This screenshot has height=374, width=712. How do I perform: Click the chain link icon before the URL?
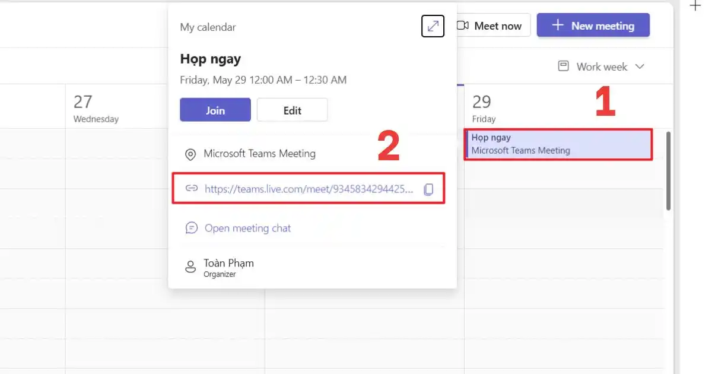coord(191,189)
